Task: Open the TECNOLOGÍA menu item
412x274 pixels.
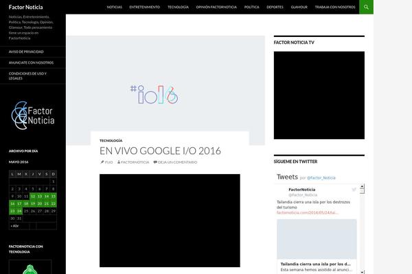Action: pyautogui.click(x=178, y=7)
